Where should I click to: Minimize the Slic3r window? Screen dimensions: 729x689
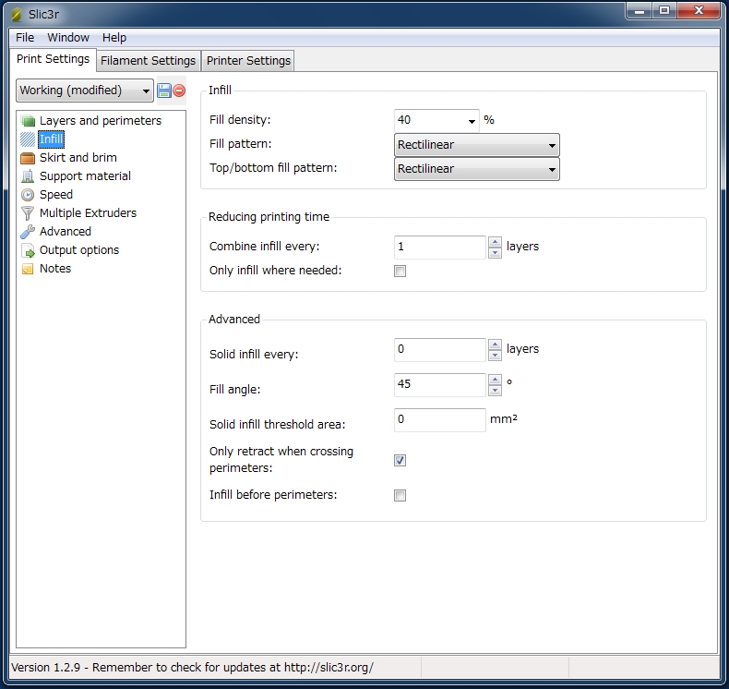pyautogui.click(x=639, y=11)
